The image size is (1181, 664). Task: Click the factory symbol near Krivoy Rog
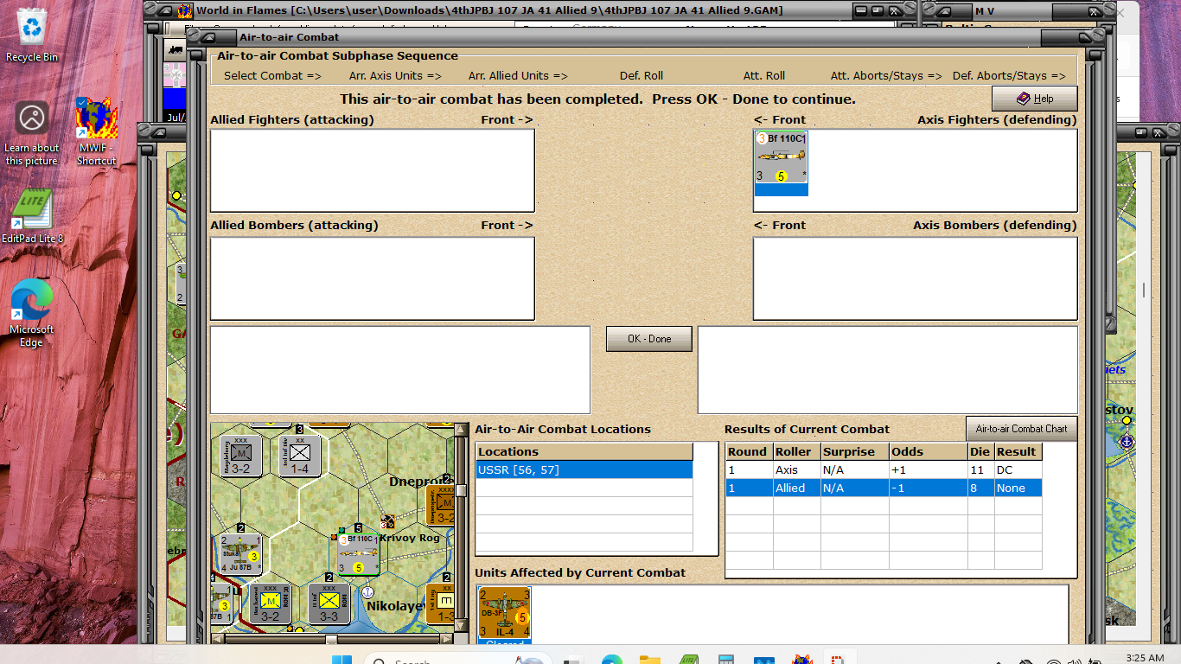(x=389, y=521)
